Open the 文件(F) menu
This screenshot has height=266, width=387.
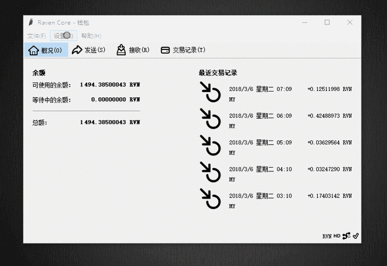(x=36, y=36)
